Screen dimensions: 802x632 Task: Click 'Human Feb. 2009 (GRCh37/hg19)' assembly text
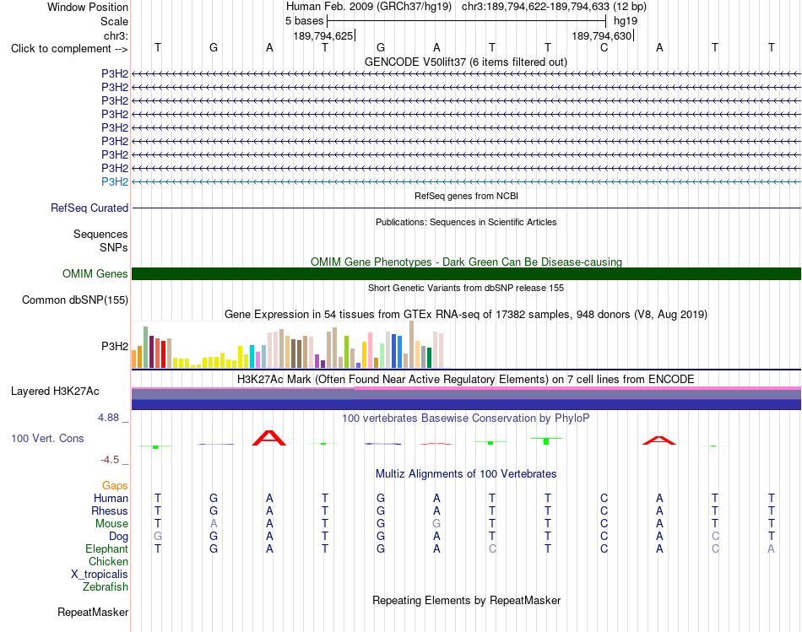369,7
